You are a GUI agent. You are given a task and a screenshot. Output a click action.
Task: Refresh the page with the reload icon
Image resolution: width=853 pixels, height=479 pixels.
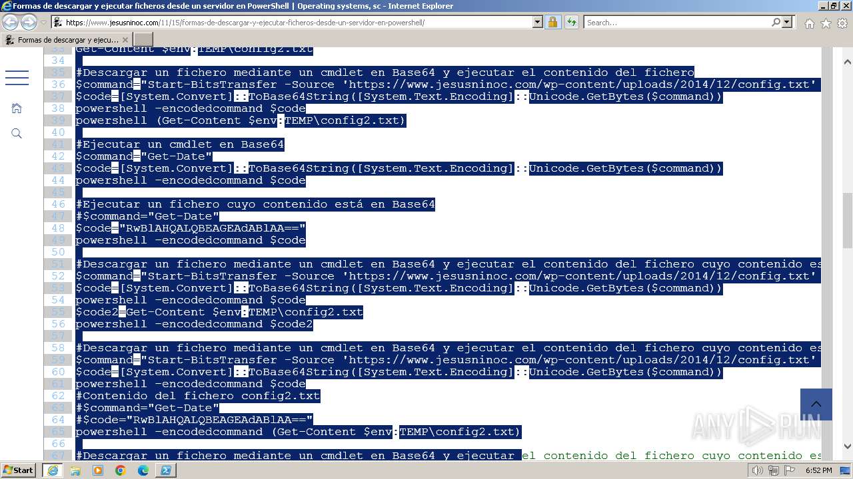(571, 22)
